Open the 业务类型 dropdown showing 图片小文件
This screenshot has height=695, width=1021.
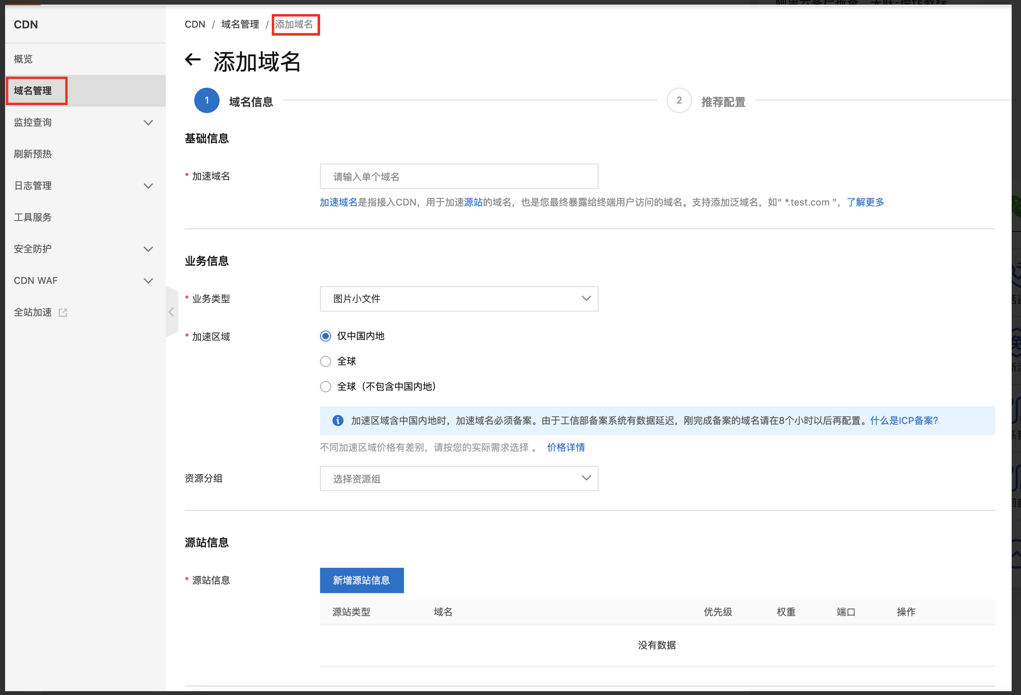point(459,299)
